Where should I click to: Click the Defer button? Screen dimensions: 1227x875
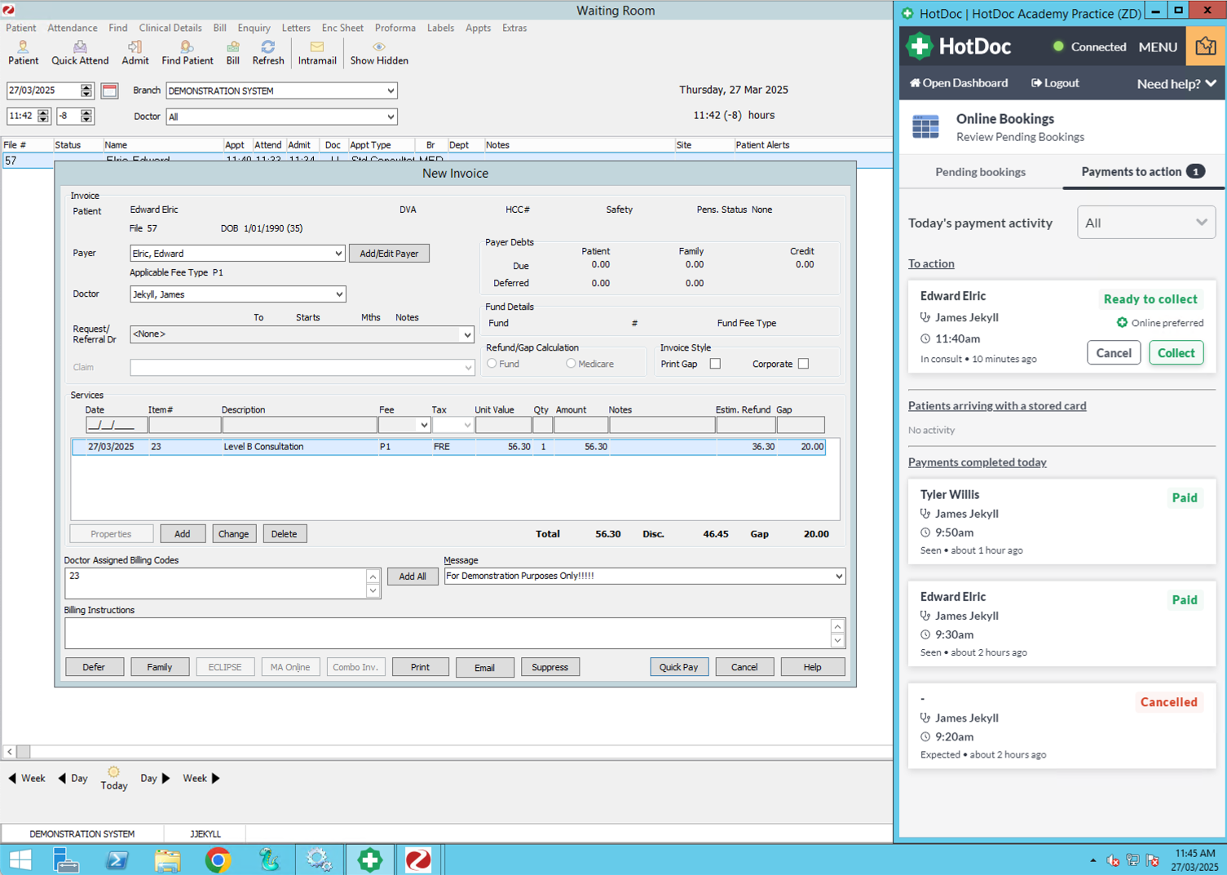click(x=94, y=667)
